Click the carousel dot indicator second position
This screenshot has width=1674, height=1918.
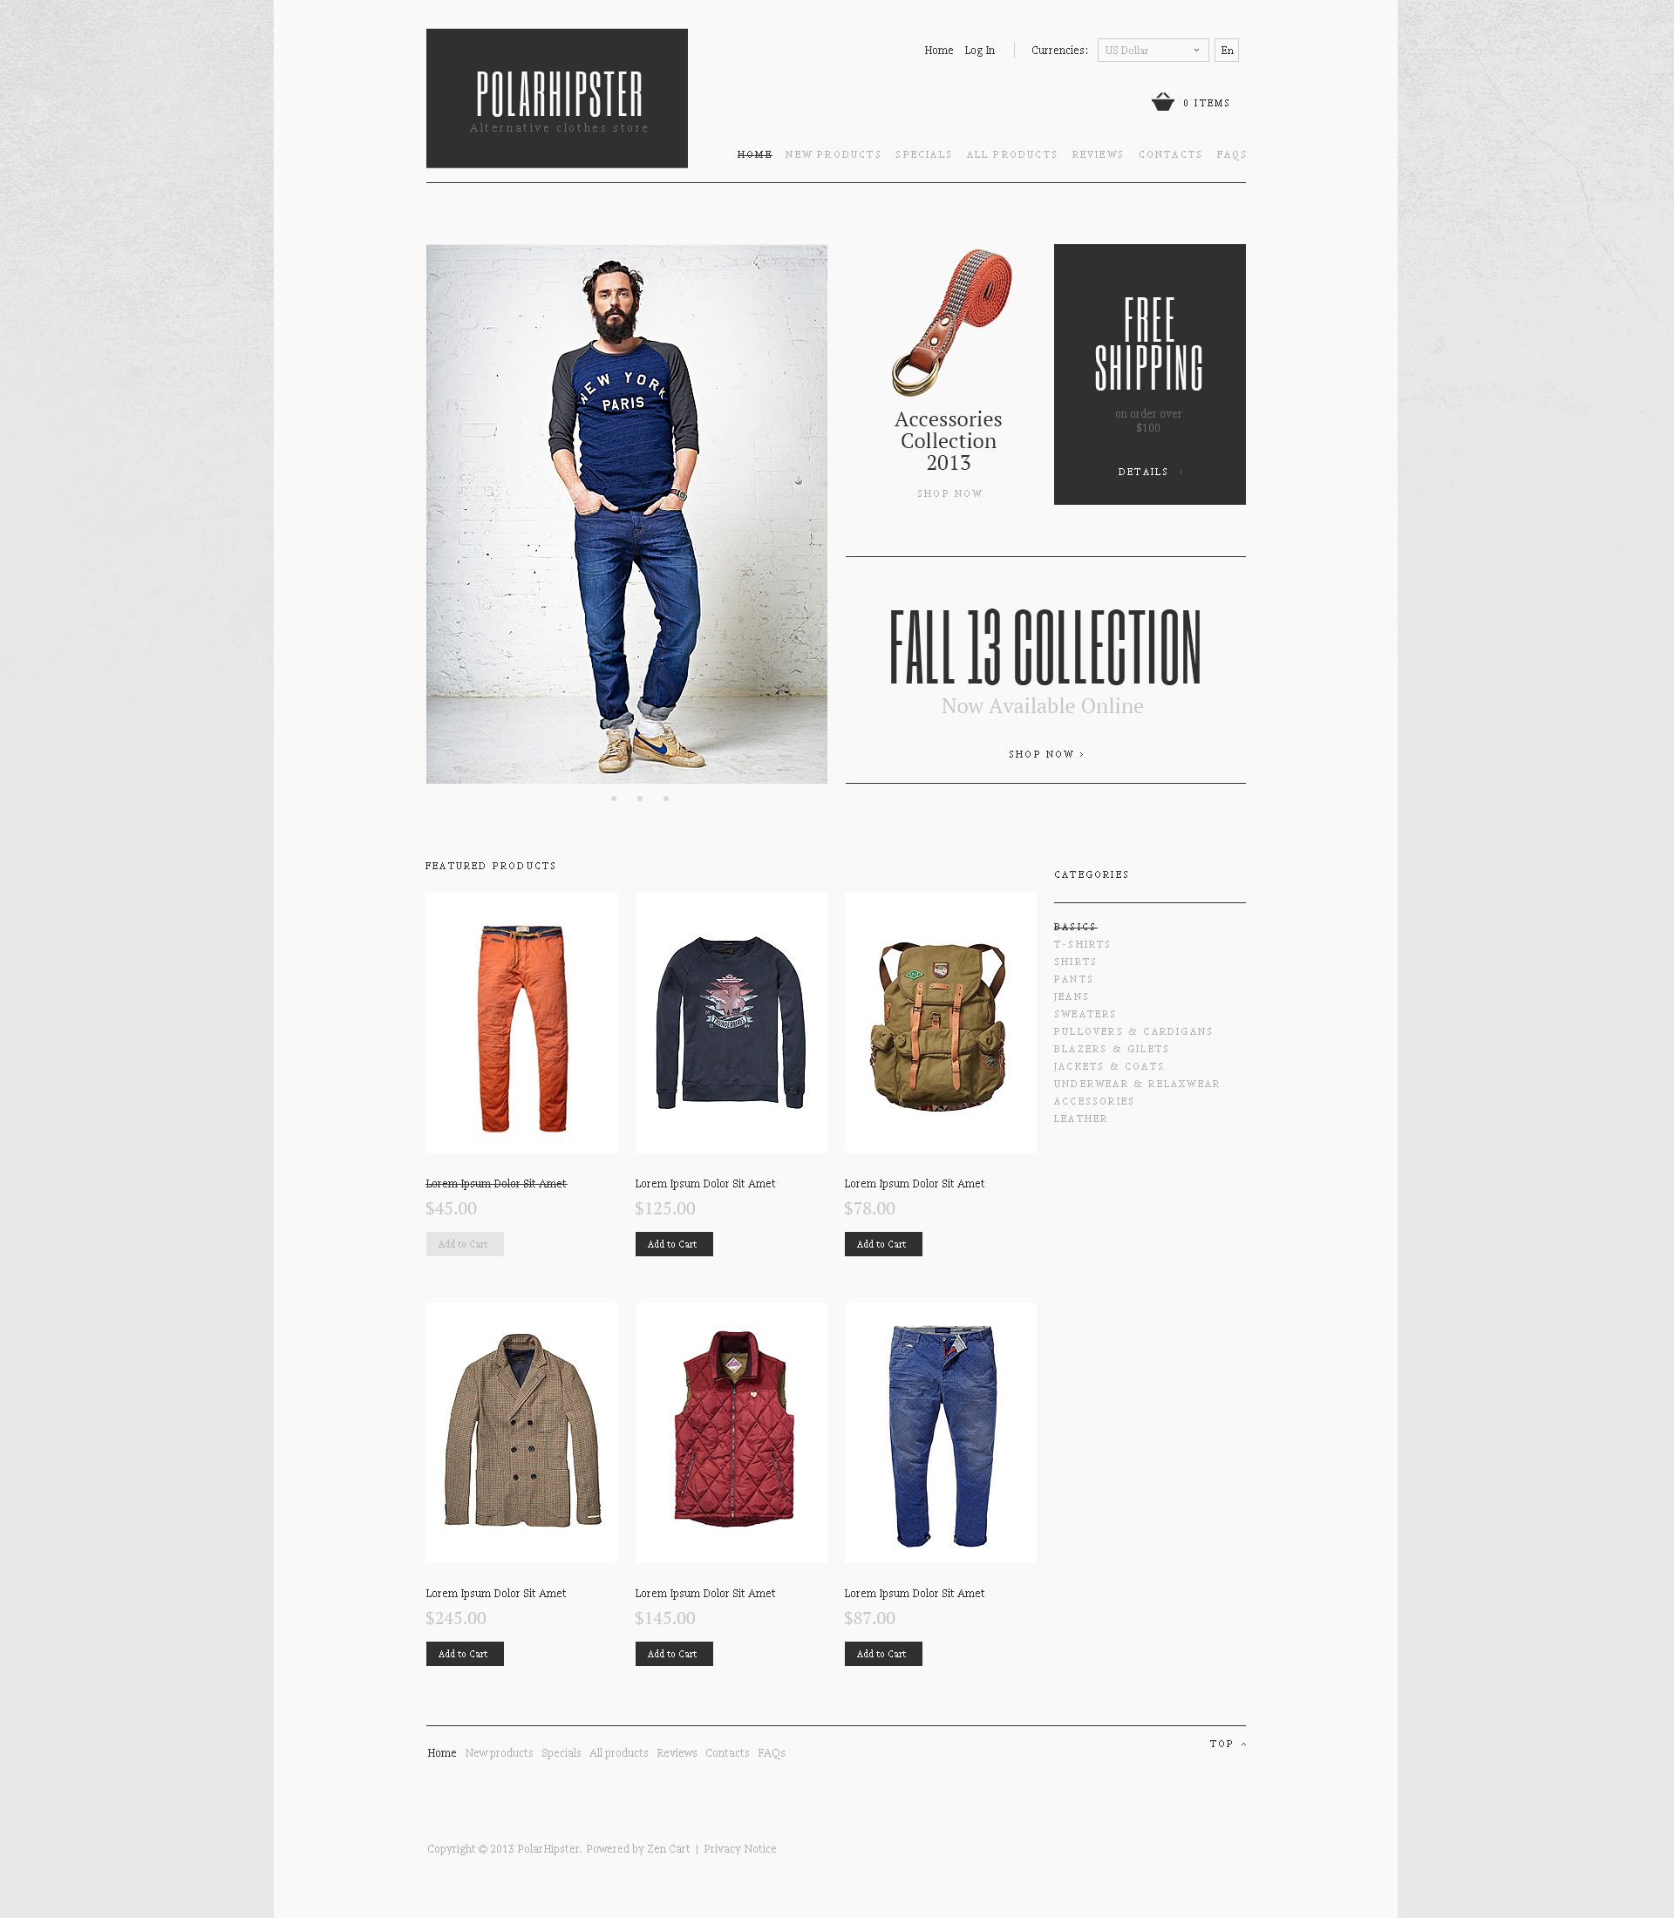[x=640, y=798]
